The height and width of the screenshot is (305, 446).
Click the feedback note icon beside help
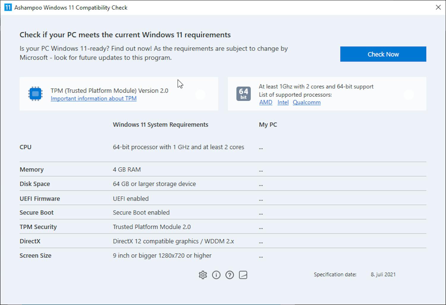coord(243,275)
